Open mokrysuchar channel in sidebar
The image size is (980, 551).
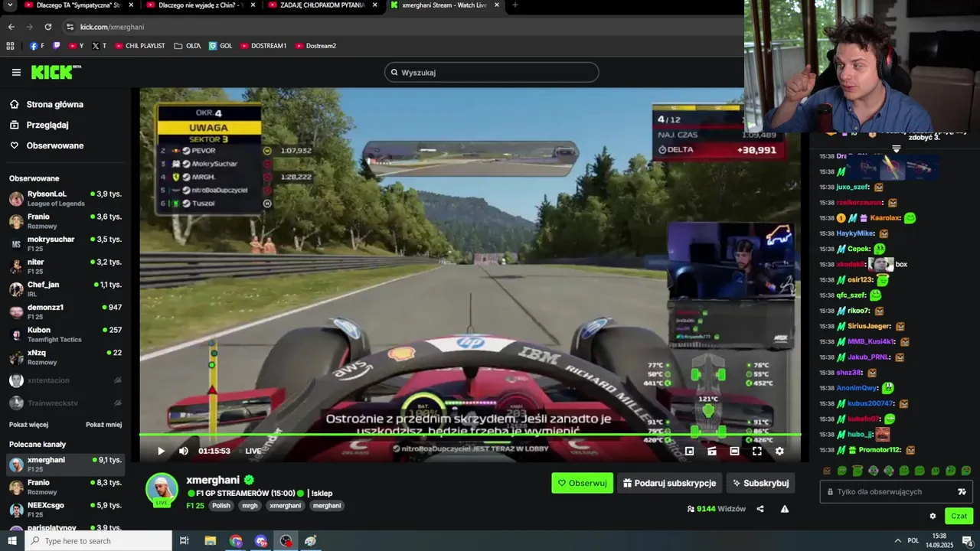pos(67,243)
